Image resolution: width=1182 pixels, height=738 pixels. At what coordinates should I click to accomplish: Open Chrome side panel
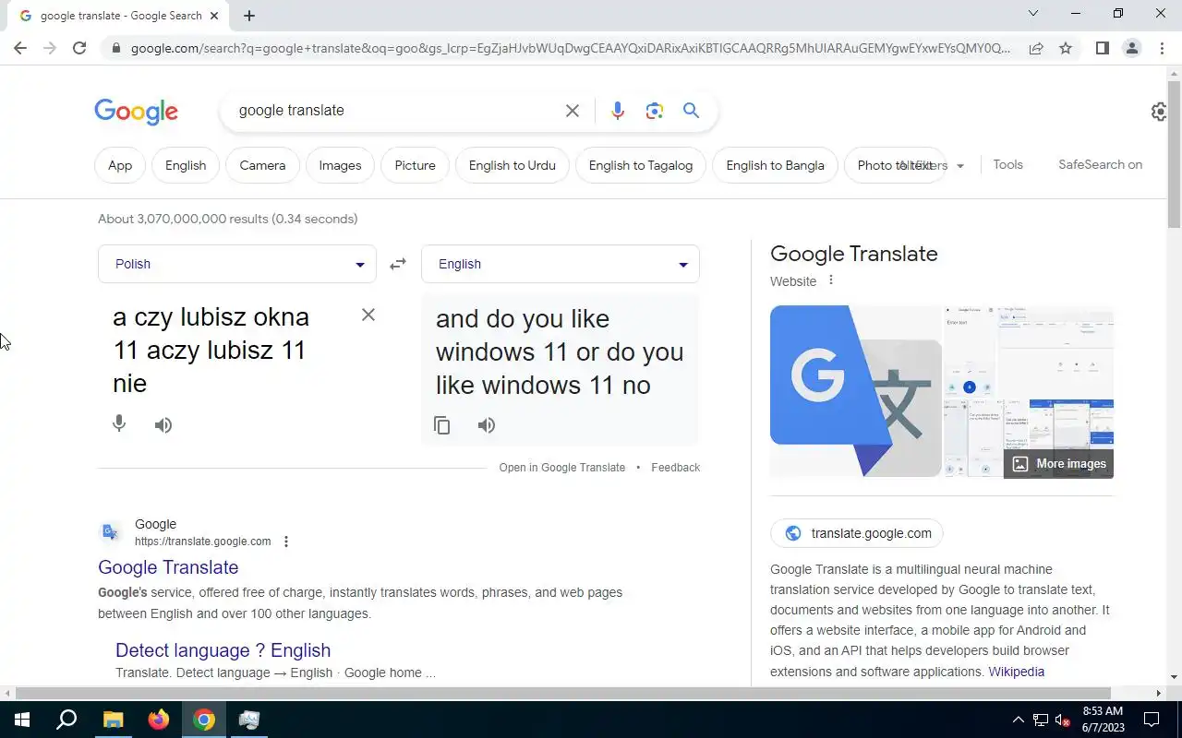[1102, 48]
